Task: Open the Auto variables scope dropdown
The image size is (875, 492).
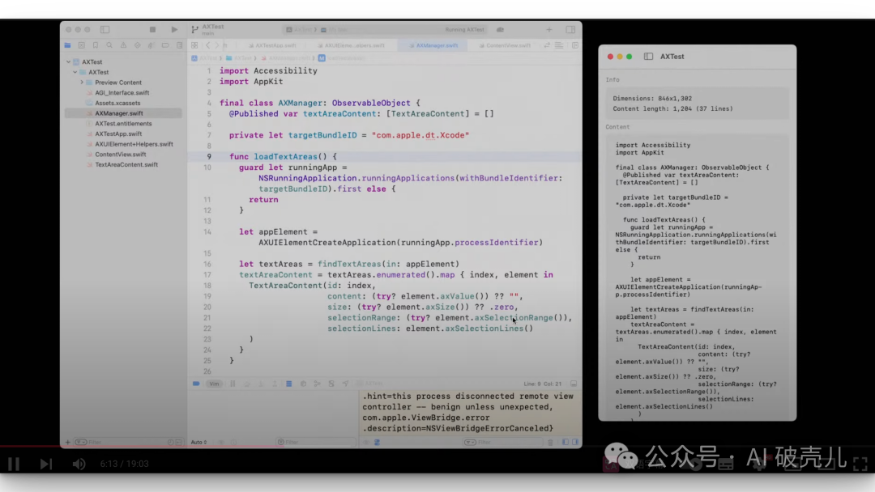Action: (199, 442)
